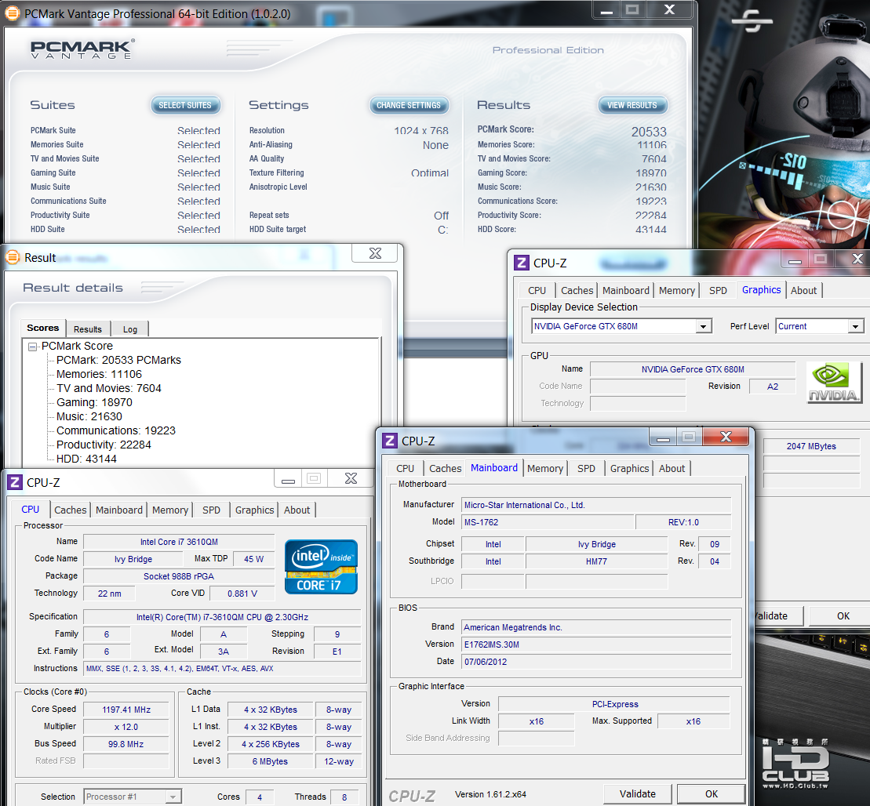The height and width of the screenshot is (806, 870).
Task: Click the SELECT SUITES button
Action: pos(185,105)
